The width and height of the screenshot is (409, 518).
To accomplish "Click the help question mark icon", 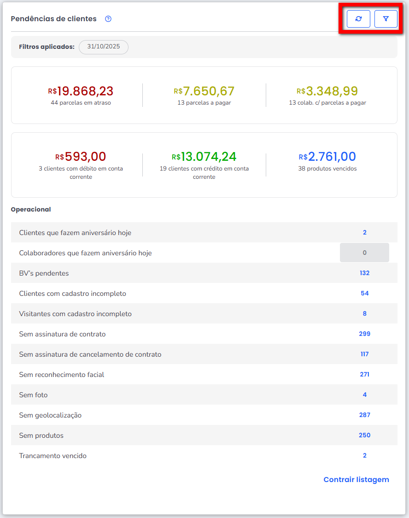I will [x=108, y=19].
